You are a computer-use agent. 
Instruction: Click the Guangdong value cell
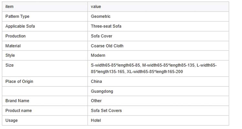pyautogui.click(x=102, y=91)
